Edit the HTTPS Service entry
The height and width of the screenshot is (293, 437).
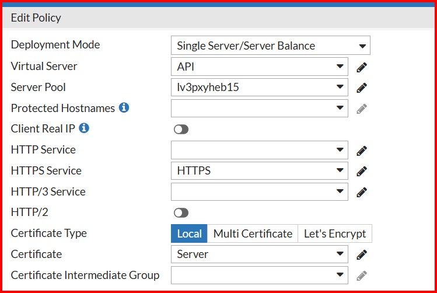click(362, 171)
